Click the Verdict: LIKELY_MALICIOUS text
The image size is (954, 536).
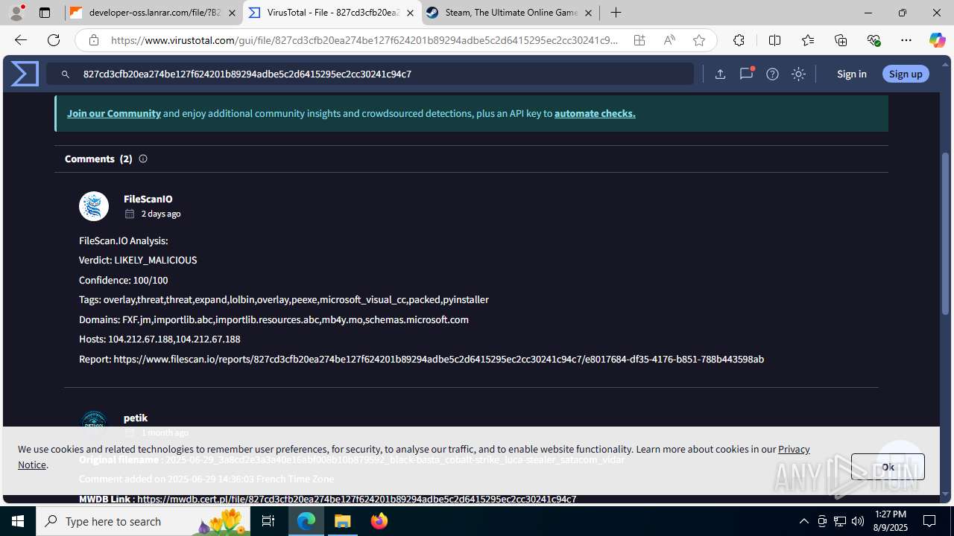click(138, 260)
